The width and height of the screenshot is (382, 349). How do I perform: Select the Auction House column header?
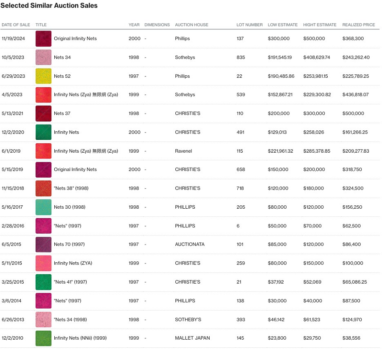click(x=191, y=25)
